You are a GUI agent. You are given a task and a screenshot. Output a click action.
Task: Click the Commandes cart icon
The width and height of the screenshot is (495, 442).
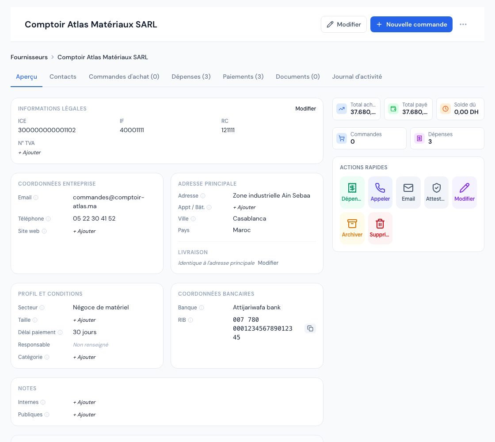342,138
